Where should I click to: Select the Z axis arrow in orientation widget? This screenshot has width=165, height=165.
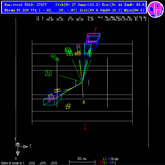(25, 147)
